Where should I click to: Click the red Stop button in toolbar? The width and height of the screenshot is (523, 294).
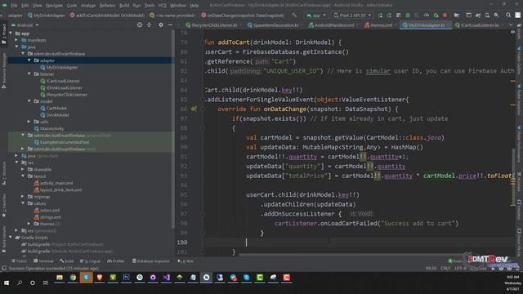(x=445, y=16)
